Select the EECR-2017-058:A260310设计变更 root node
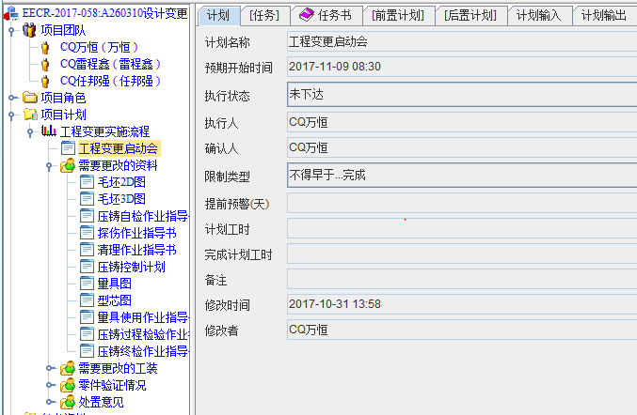 104,13
